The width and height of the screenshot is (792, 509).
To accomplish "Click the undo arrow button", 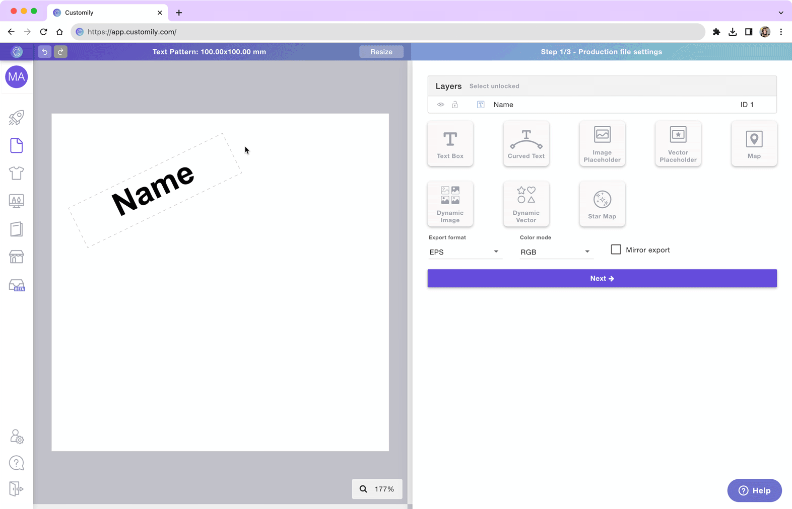I will (x=44, y=52).
